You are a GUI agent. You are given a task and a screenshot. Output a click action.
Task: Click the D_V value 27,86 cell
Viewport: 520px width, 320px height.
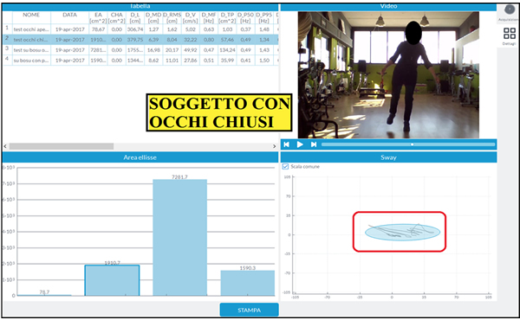pyautogui.click(x=191, y=61)
